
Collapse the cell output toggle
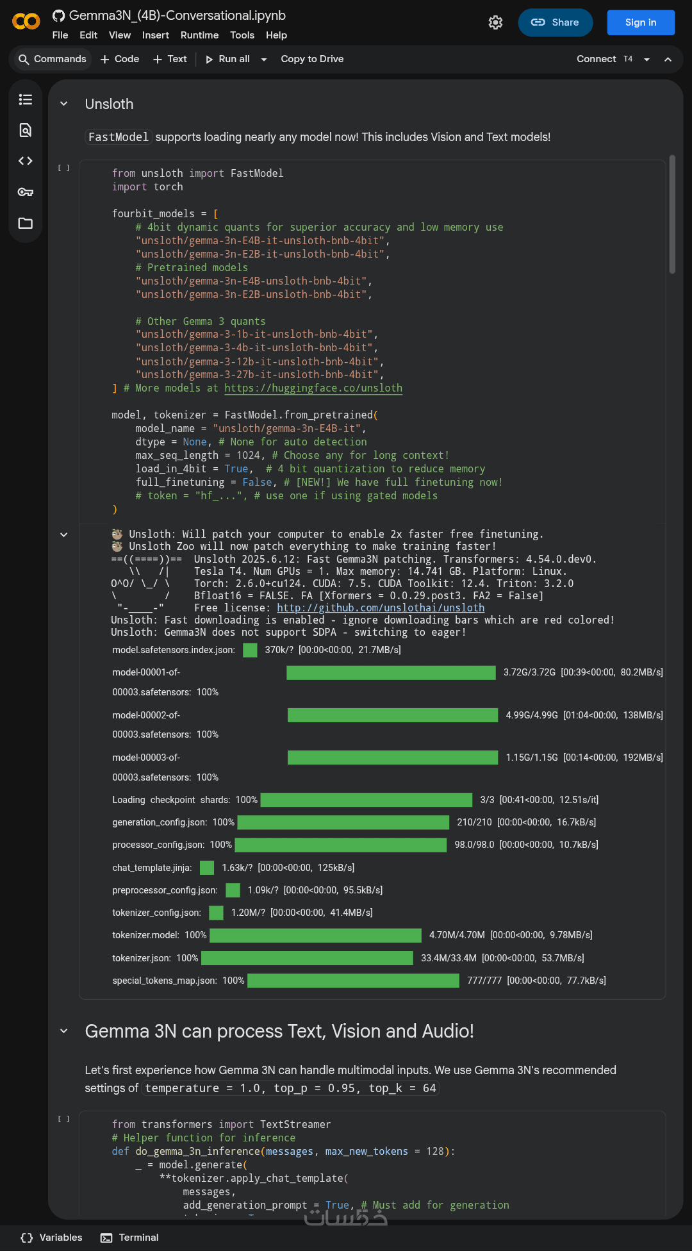click(x=63, y=534)
